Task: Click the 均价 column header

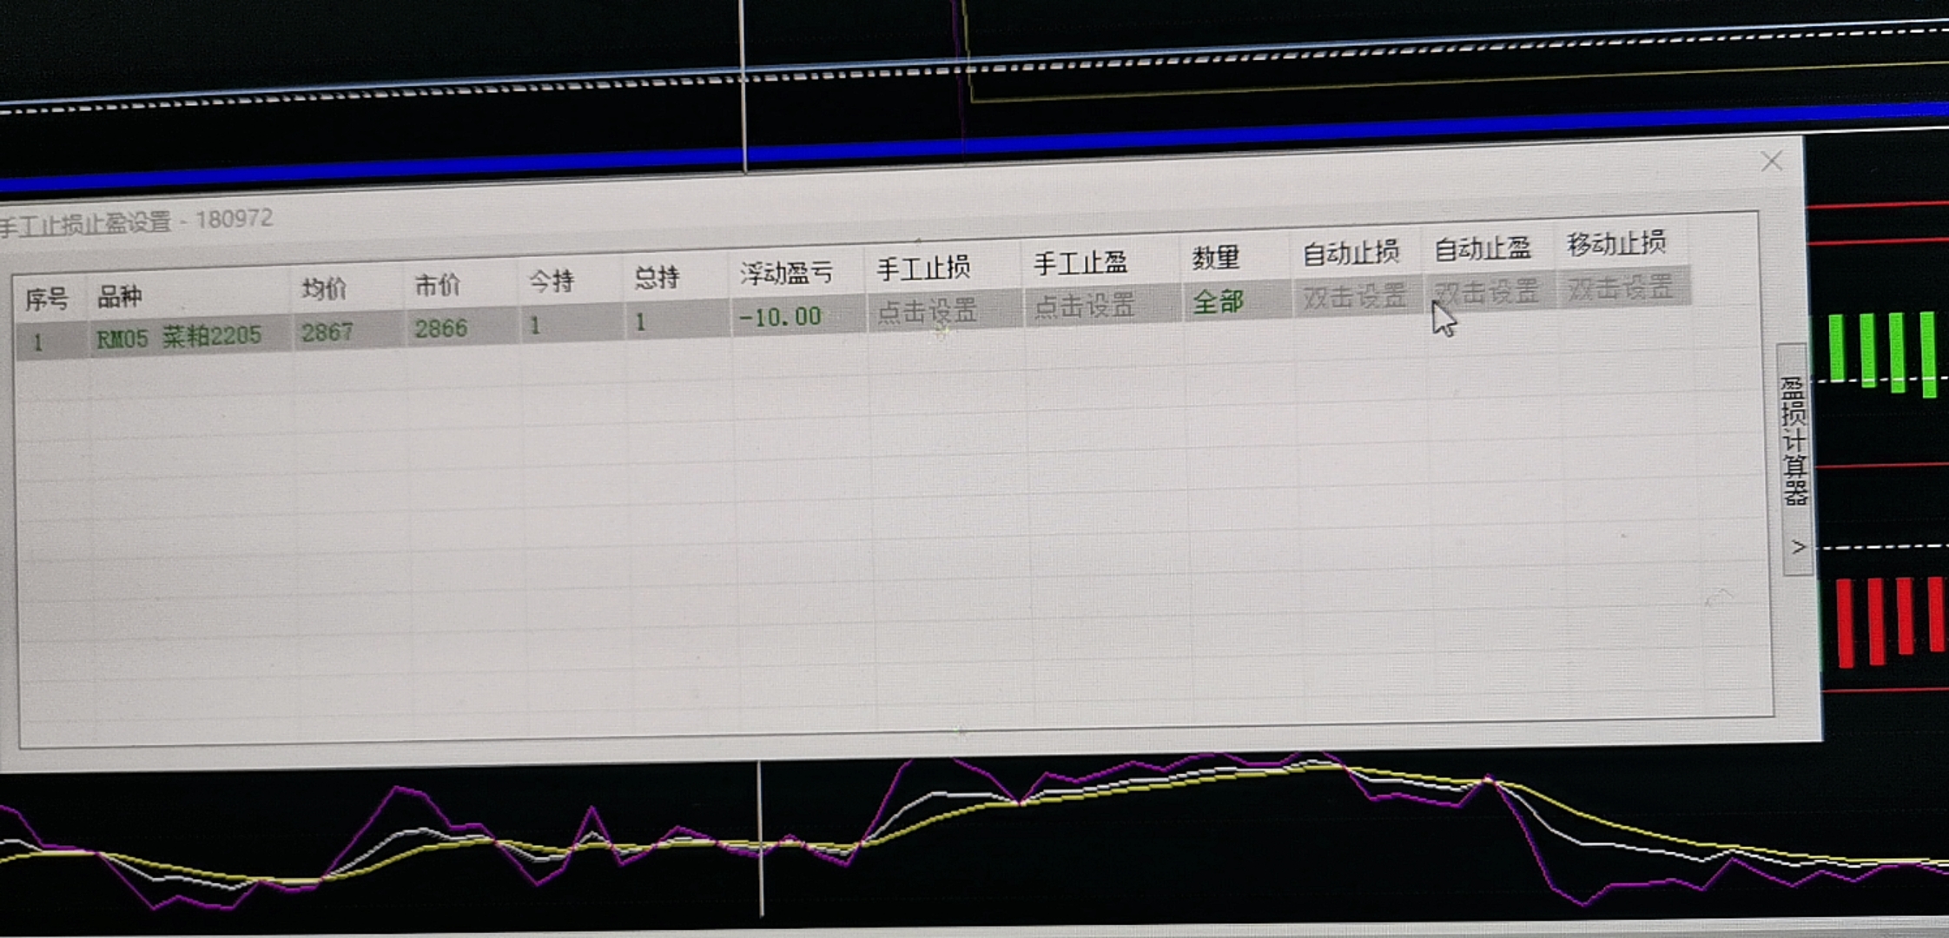Action: [324, 288]
